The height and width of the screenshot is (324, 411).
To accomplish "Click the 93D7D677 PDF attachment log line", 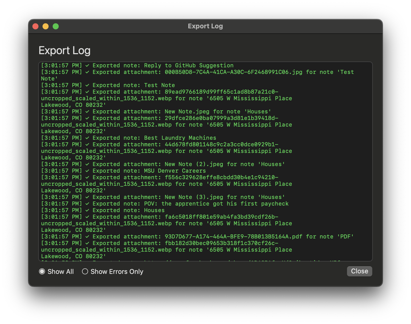I will pyautogui.click(x=197, y=237).
